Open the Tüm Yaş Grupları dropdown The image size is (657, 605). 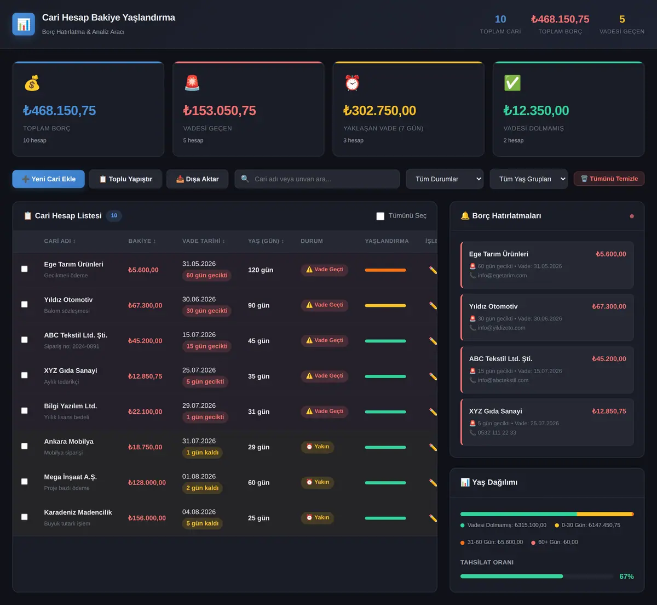point(529,179)
